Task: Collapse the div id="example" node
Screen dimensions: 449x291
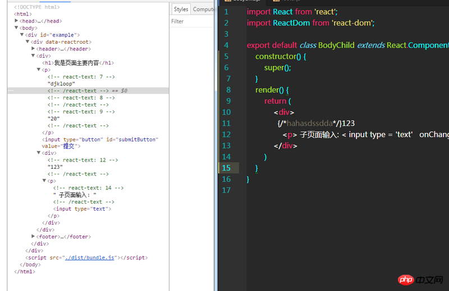Action: (x=22, y=35)
